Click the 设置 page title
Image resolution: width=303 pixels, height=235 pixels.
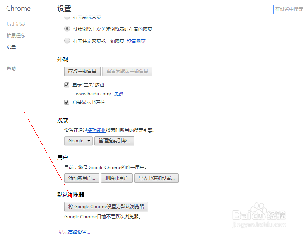tap(64, 9)
